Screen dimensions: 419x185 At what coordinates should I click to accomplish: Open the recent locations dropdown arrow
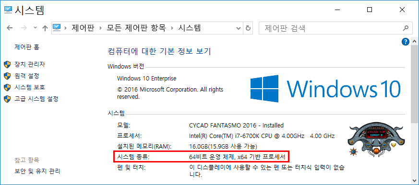[35, 28]
